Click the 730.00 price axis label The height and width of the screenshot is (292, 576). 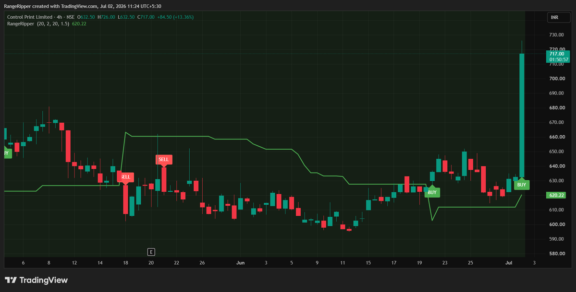tap(556, 35)
